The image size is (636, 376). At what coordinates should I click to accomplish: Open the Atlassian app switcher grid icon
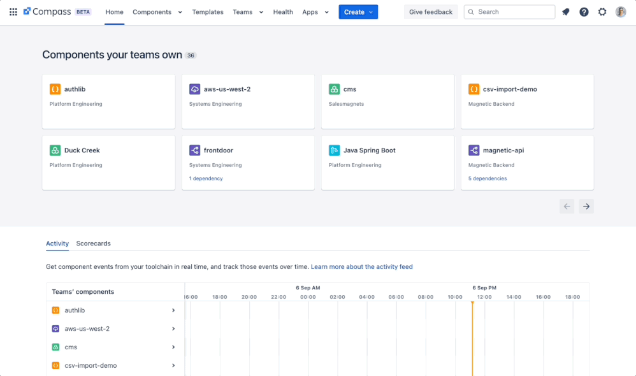tap(13, 11)
